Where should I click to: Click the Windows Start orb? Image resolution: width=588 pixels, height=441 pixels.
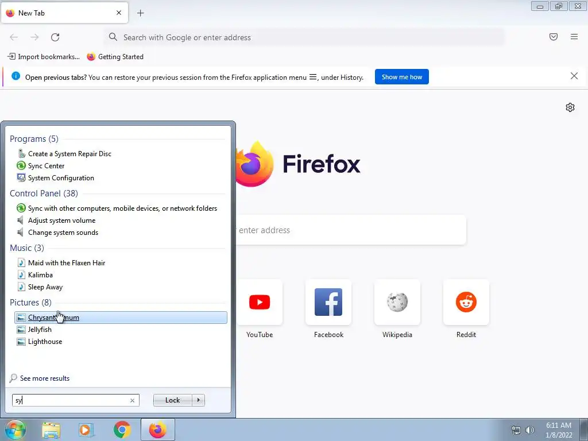15,430
